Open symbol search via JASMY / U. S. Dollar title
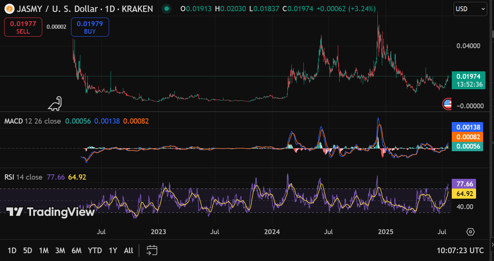This screenshot has width=494, height=261. pyautogui.click(x=84, y=8)
